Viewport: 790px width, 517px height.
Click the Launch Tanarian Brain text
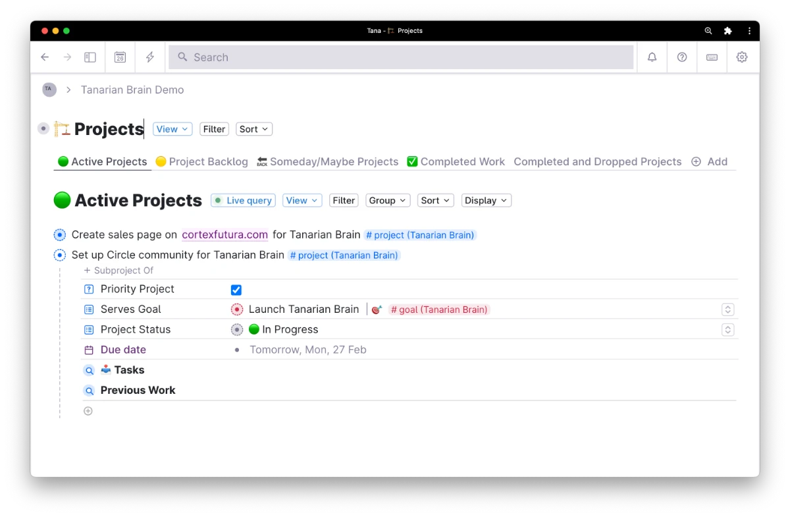303,310
